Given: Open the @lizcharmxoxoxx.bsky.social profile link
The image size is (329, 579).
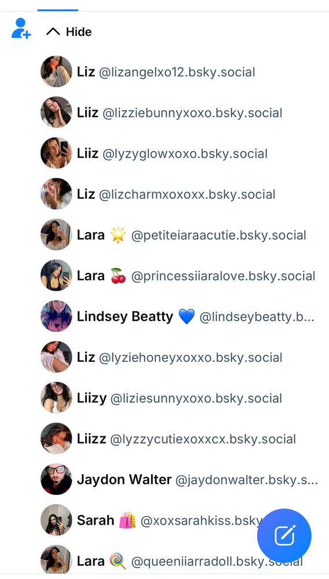Looking at the screenshot, I should pyautogui.click(x=187, y=194).
